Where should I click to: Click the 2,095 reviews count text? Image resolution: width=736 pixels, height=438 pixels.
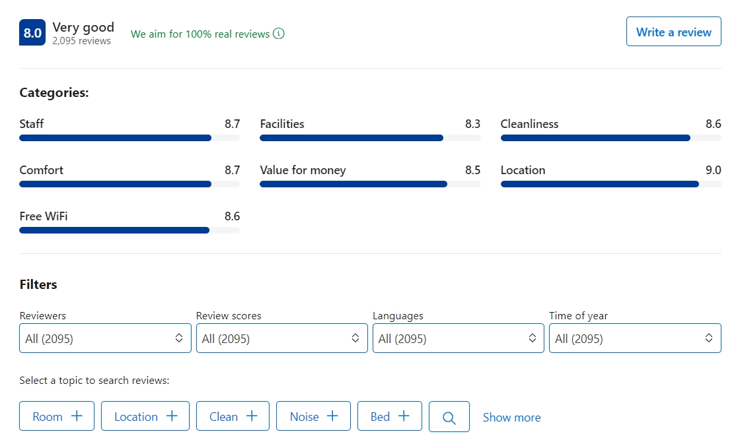tap(82, 41)
